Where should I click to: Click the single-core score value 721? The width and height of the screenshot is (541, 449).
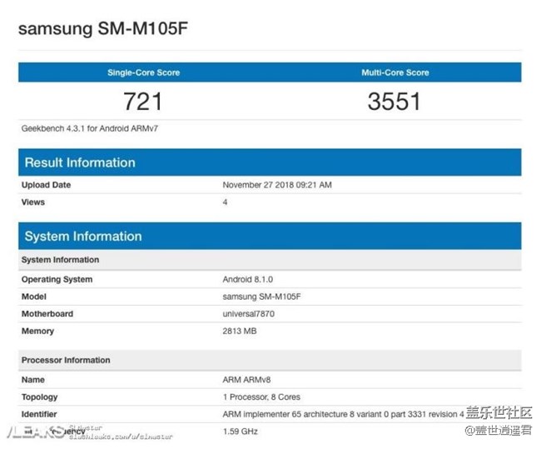click(143, 102)
